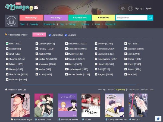163x122 pixels.
Task: Click the Cherry Blossoms Aft title link
Action: click(x=118, y=120)
